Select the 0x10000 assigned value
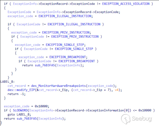159x126 pixels. coord(41,106)
